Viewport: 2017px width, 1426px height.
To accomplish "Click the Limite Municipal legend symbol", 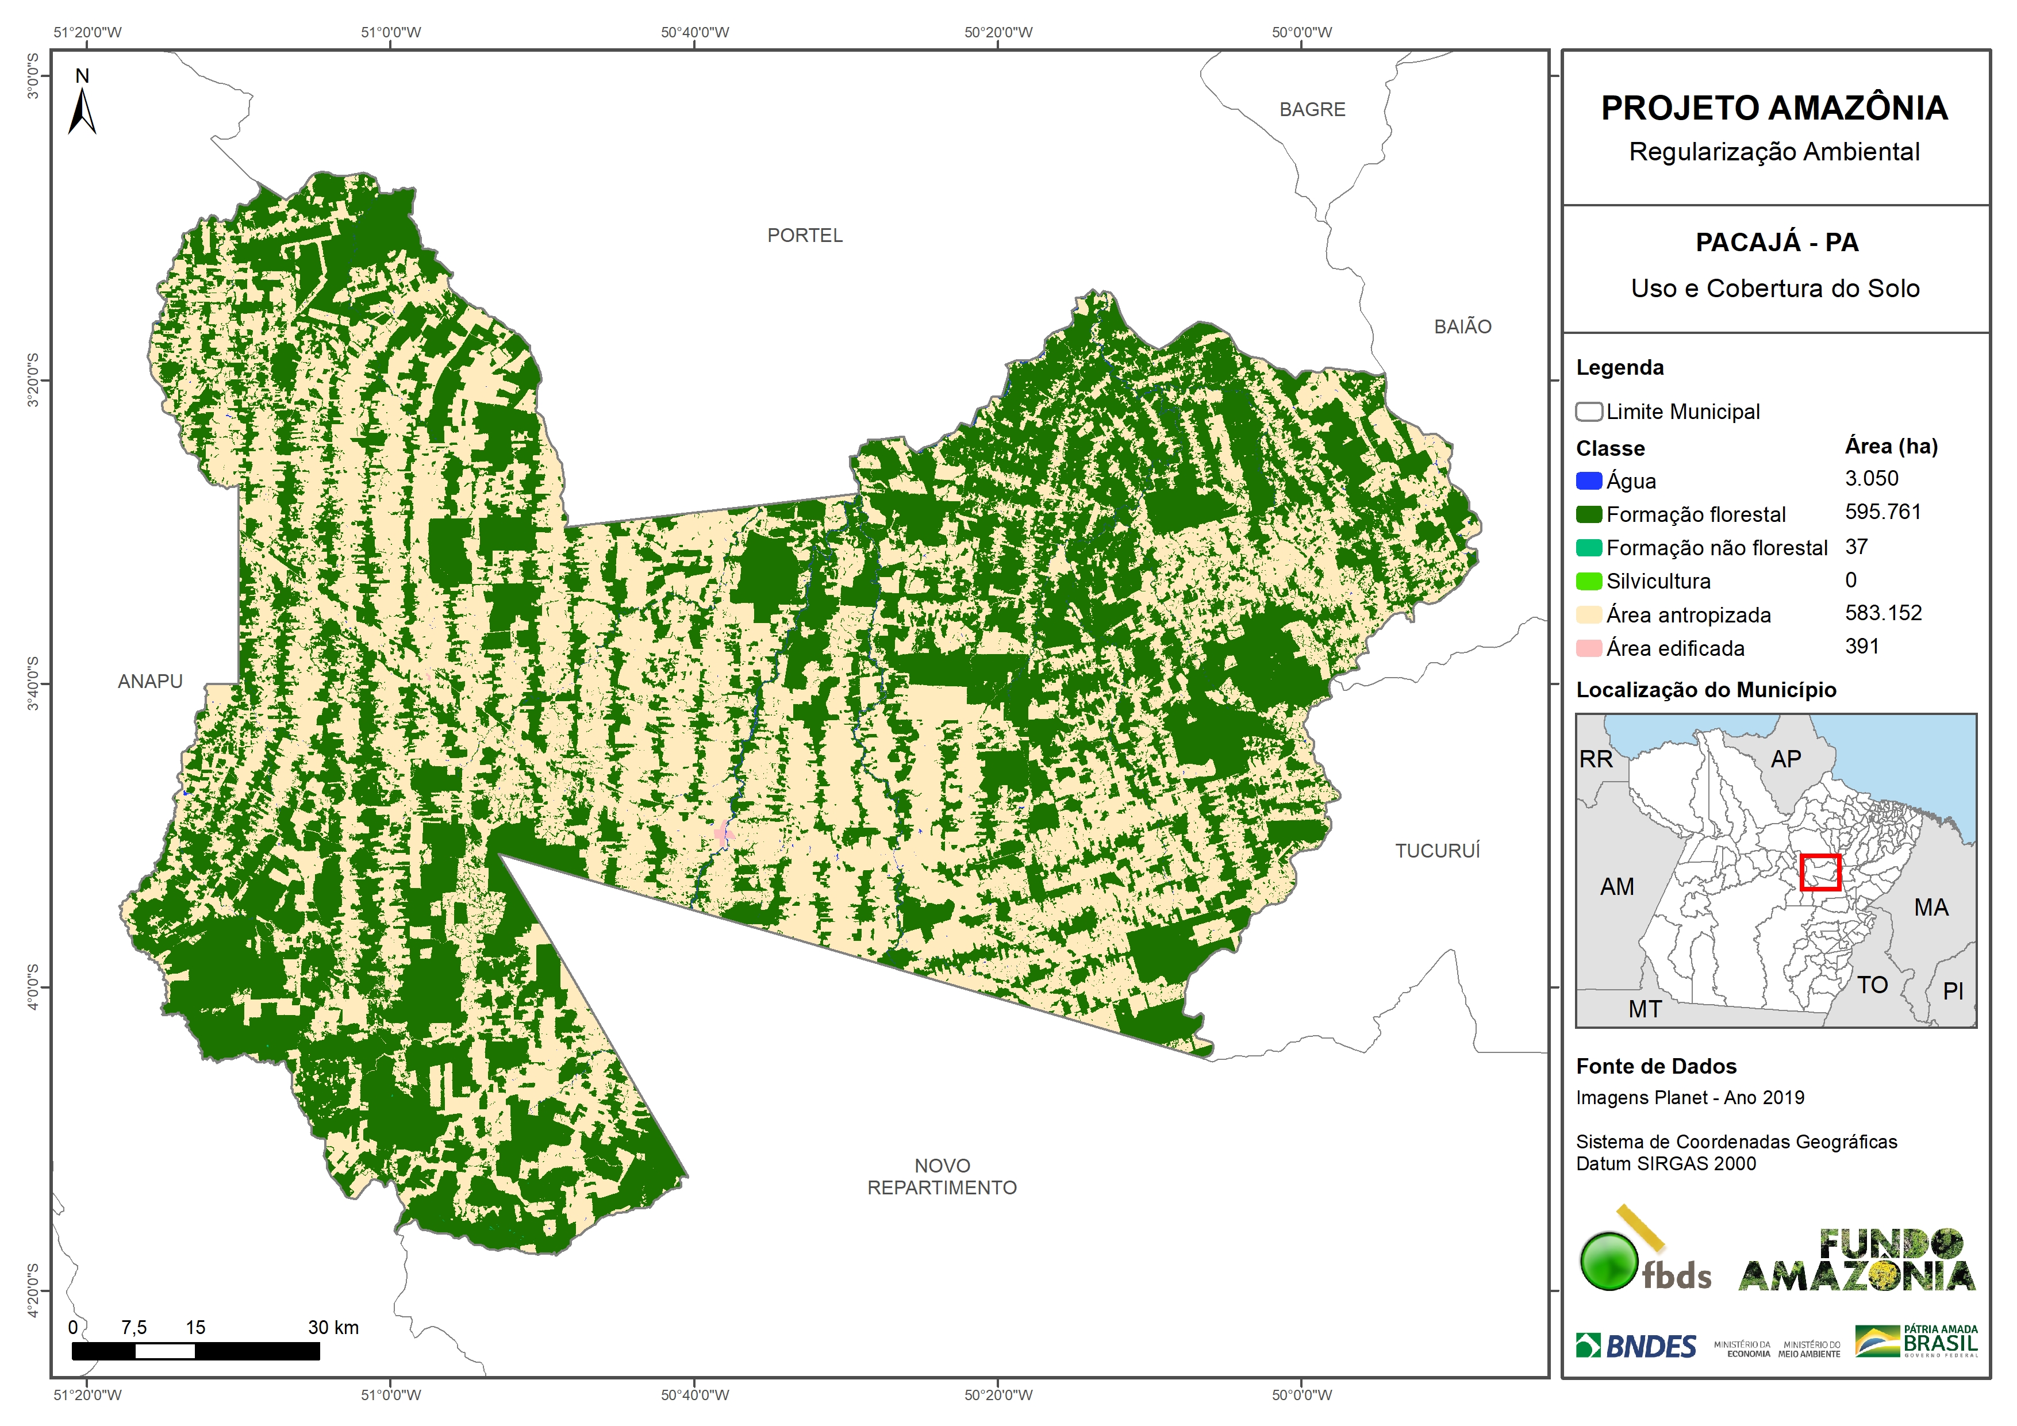I will [1588, 411].
